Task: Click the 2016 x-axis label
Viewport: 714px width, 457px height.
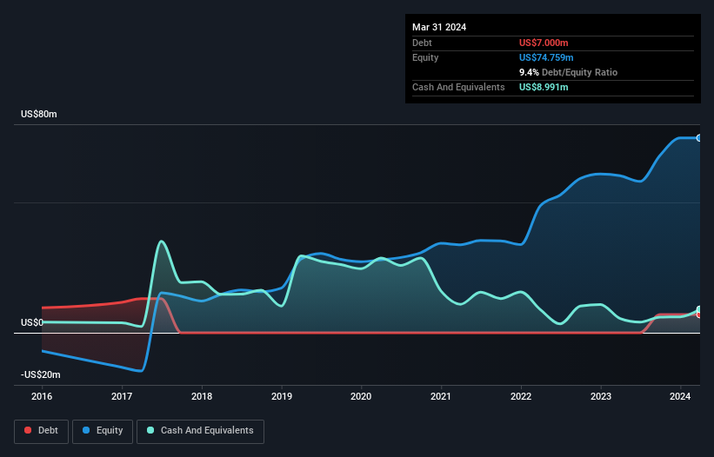Action: pos(42,396)
